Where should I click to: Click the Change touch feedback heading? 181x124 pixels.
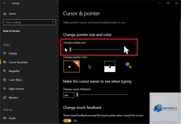(82, 108)
